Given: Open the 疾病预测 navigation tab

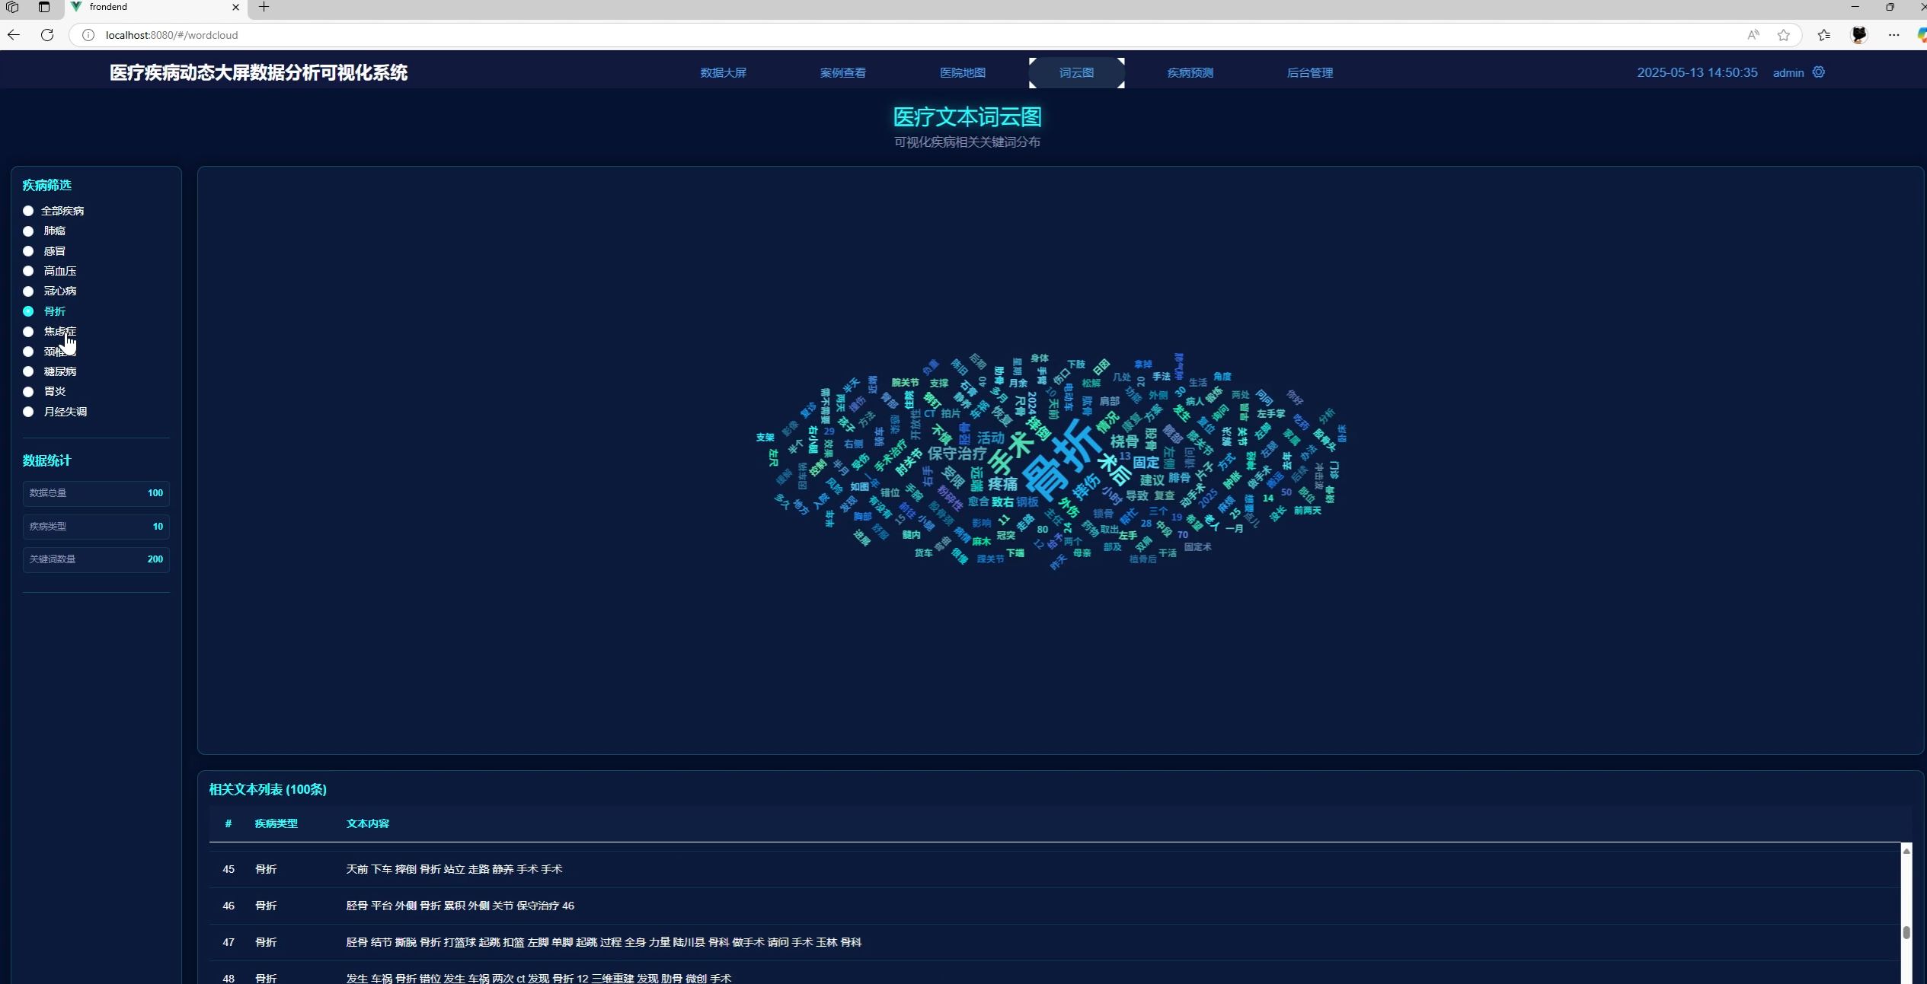Looking at the screenshot, I should click(1190, 73).
